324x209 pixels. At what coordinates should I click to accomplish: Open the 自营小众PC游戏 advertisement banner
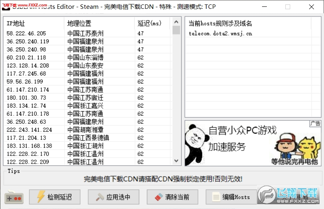click(253, 143)
